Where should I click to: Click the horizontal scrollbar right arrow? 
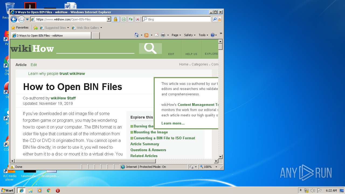tap(216, 161)
